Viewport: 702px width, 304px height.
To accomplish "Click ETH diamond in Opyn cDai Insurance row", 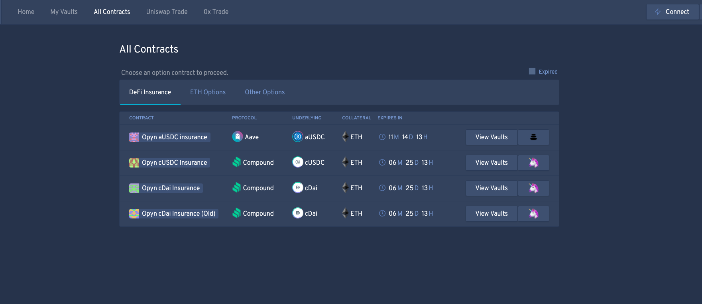I will point(345,188).
